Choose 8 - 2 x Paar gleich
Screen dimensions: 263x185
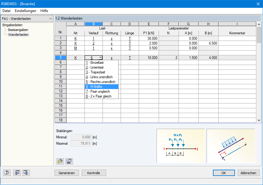(102, 96)
